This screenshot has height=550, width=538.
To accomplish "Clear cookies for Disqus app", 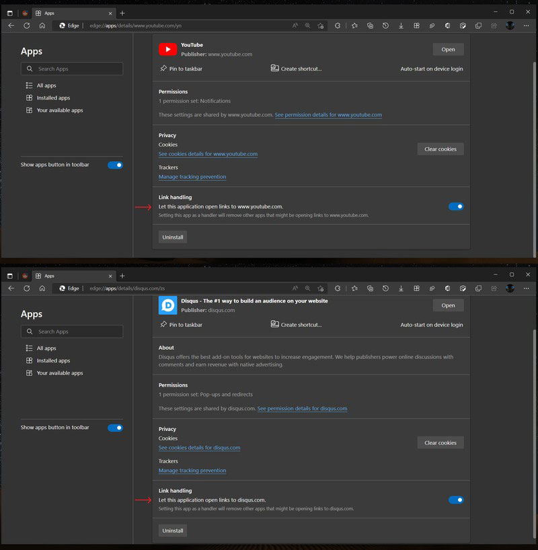I will 440,442.
